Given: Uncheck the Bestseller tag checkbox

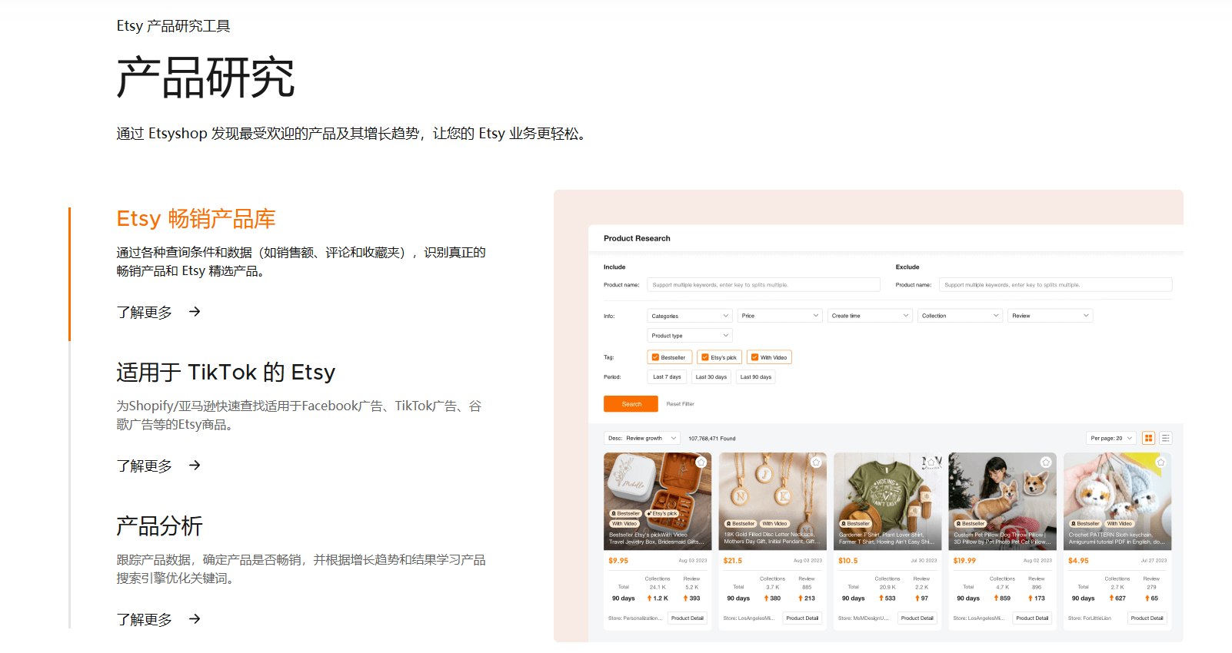Looking at the screenshot, I should pos(655,357).
